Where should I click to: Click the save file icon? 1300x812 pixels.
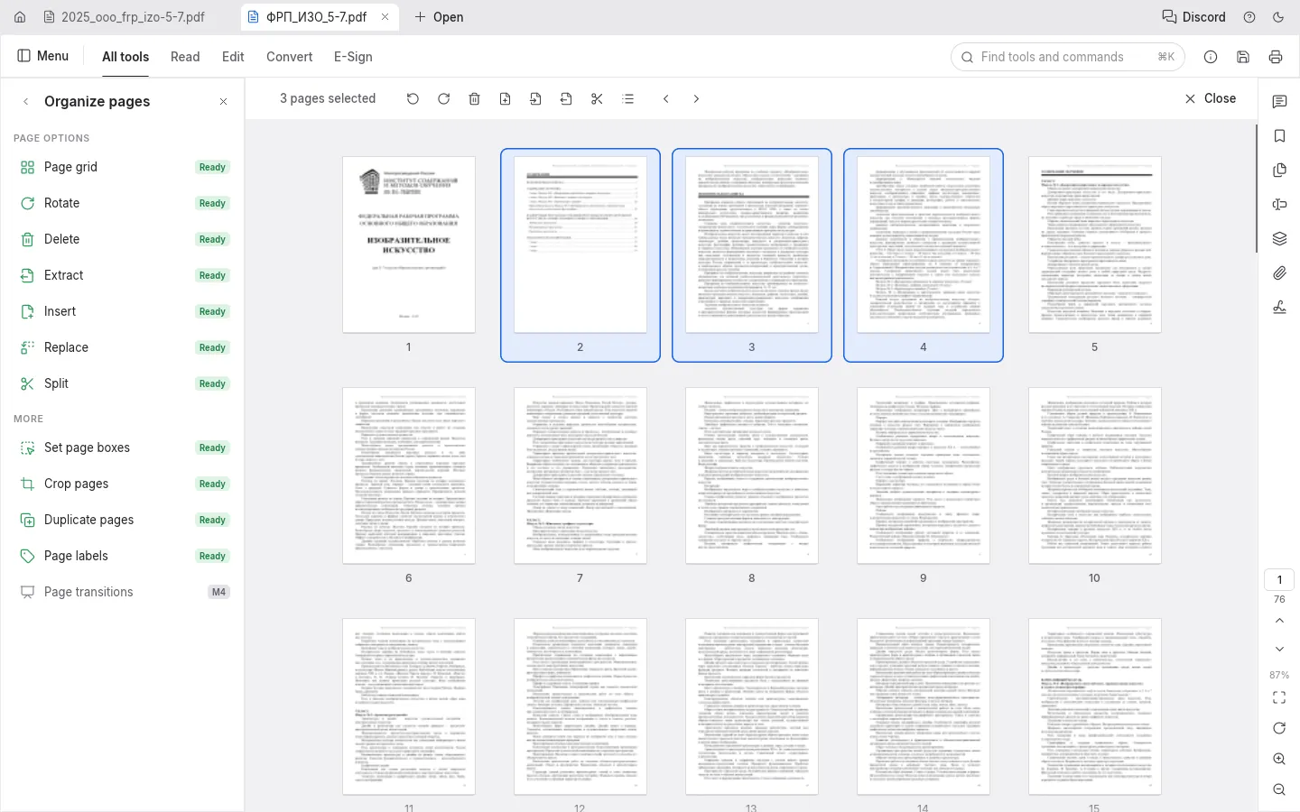(x=1243, y=57)
